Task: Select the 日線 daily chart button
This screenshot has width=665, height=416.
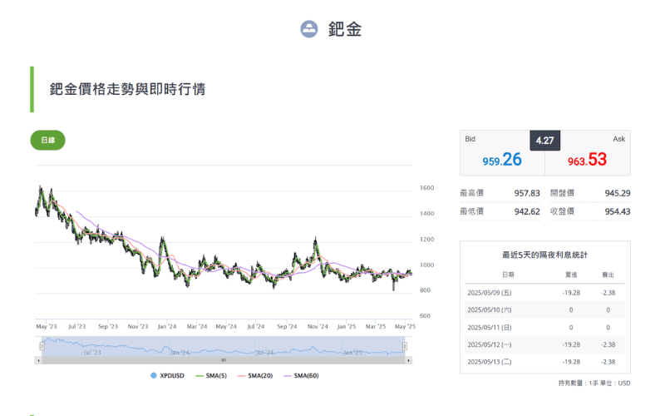Action: pos(48,140)
